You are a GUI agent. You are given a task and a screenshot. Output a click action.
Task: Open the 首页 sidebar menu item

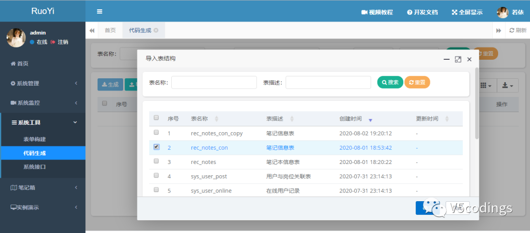tap(20, 64)
